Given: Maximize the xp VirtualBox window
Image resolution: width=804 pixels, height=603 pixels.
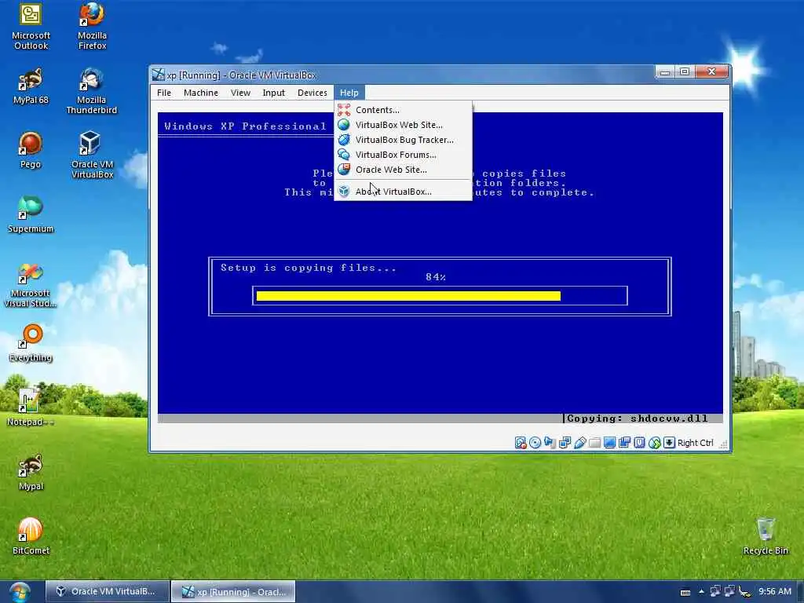Looking at the screenshot, I should tap(685, 71).
